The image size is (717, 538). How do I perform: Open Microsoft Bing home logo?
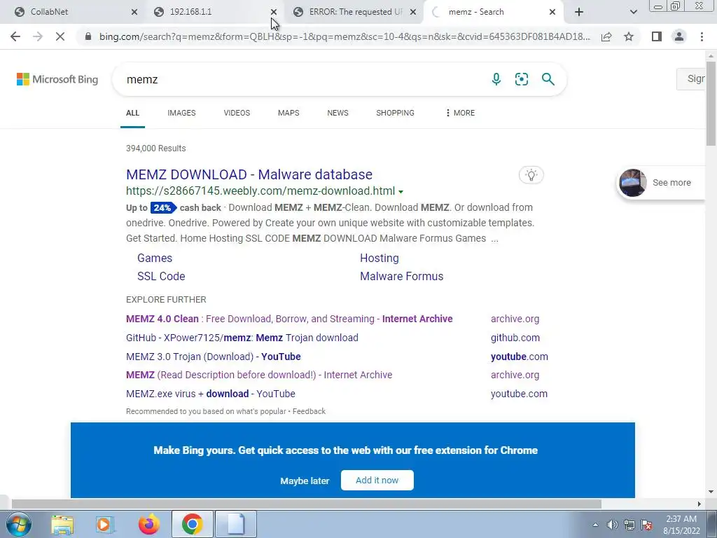point(57,79)
